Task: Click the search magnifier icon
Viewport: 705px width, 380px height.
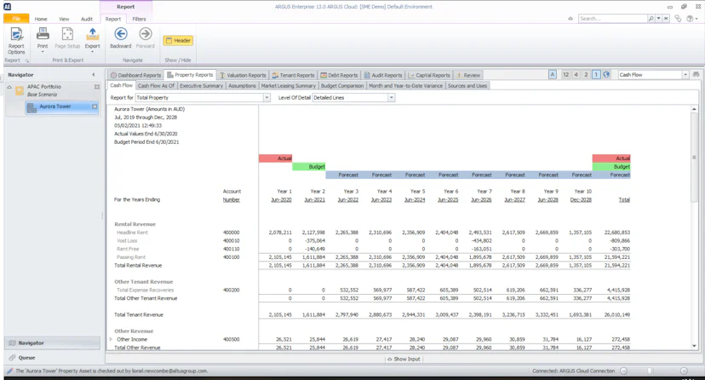Action: tap(651, 19)
